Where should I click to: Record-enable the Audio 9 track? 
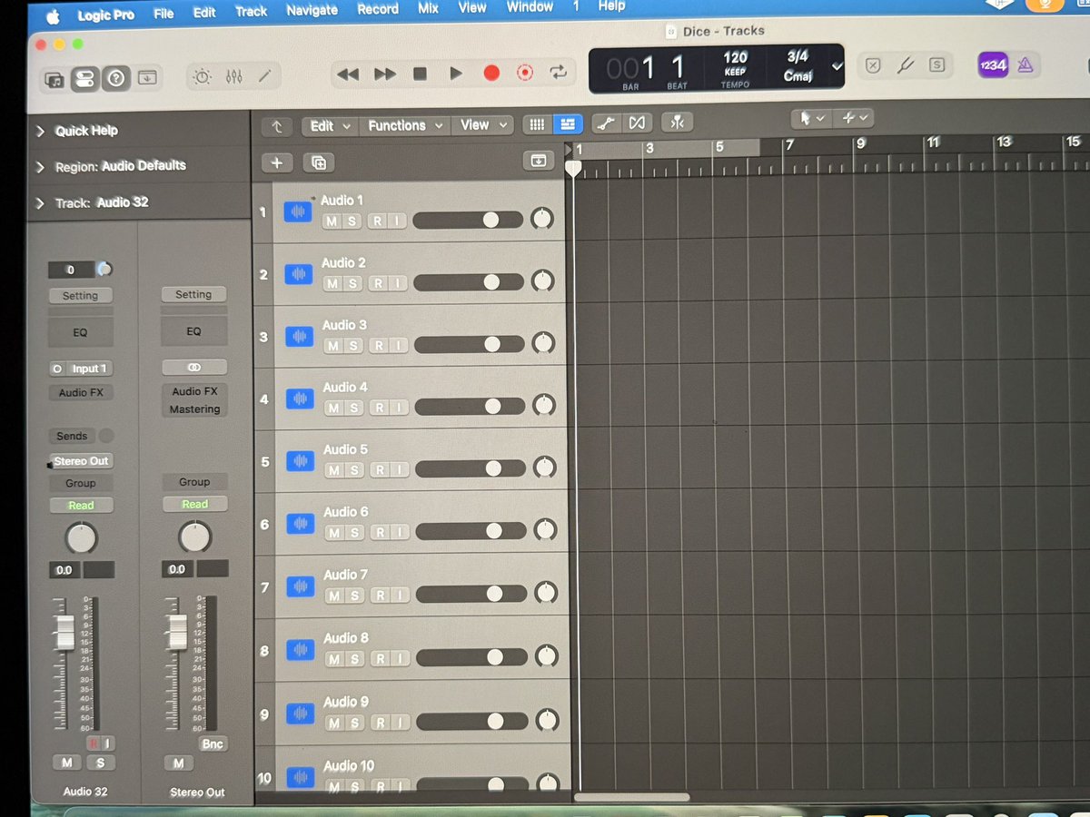tap(381, 723)
